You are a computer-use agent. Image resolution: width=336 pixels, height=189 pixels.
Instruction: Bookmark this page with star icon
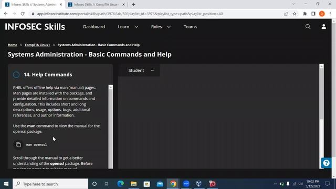(295, 14)
